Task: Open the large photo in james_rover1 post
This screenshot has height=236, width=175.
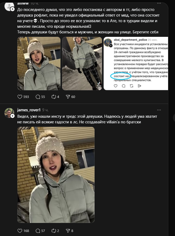Action: click(56, 175)
